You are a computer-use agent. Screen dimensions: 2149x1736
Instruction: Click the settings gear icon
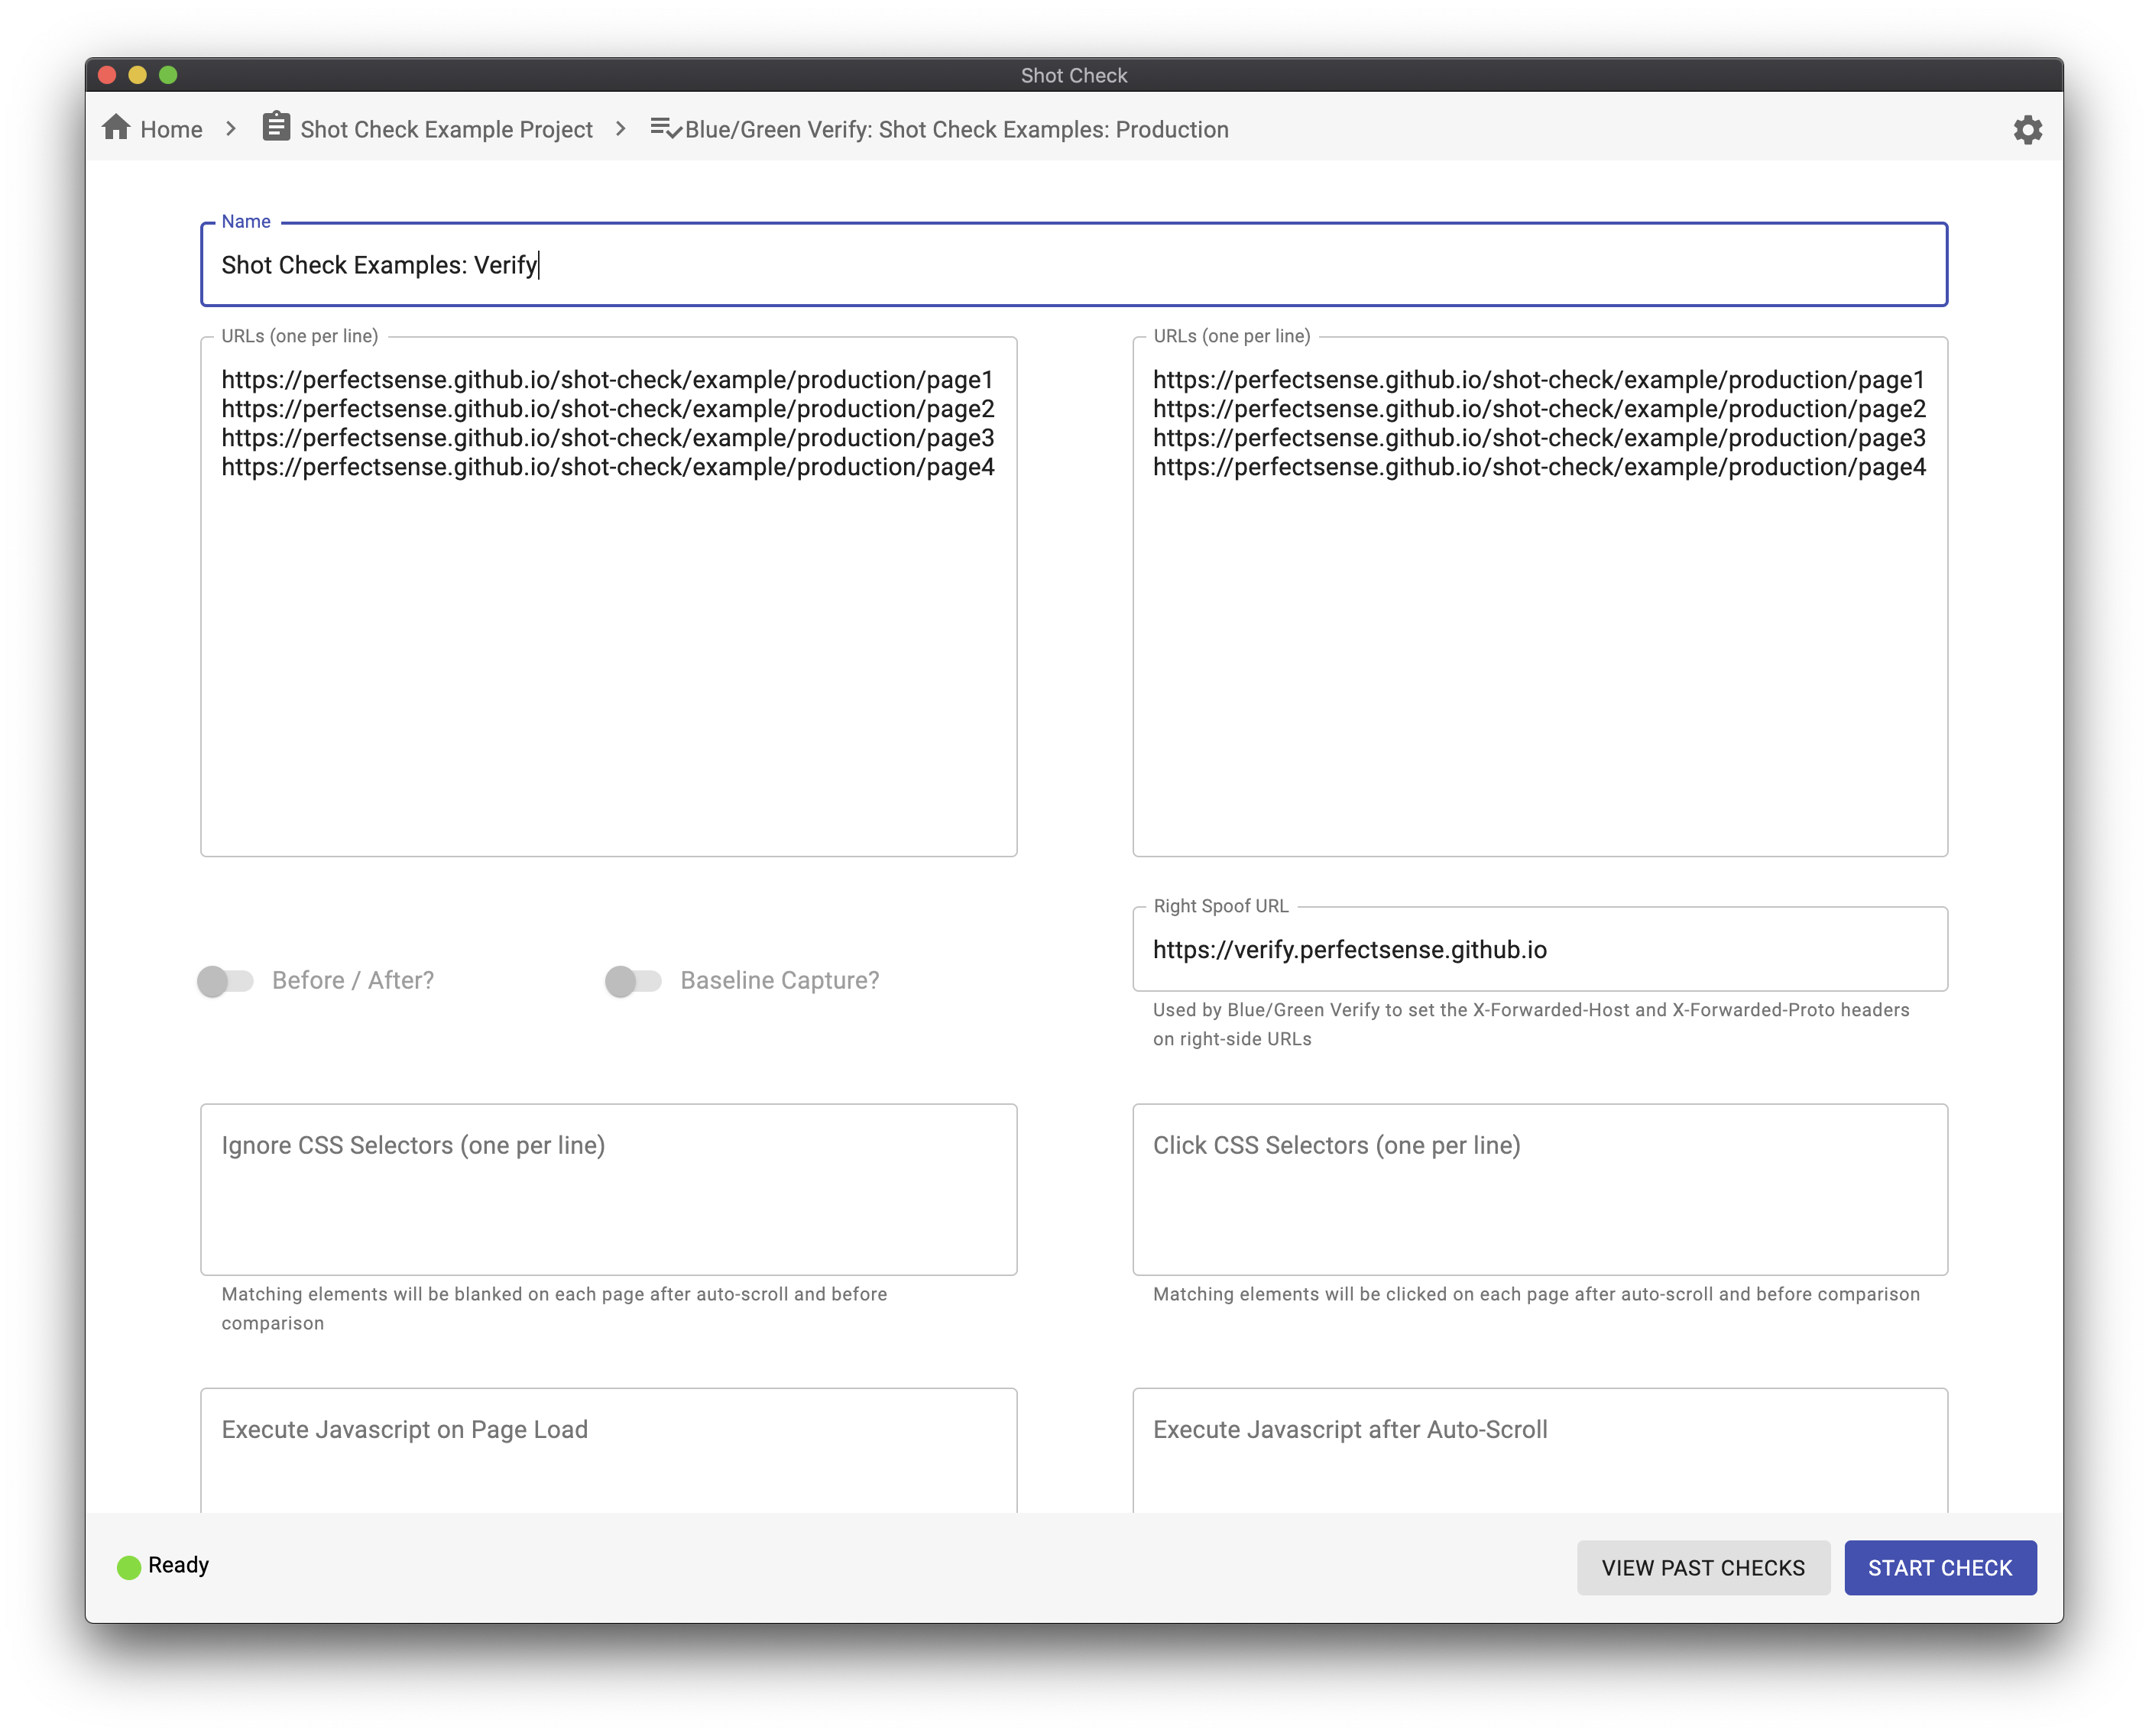coord(2027,128)
